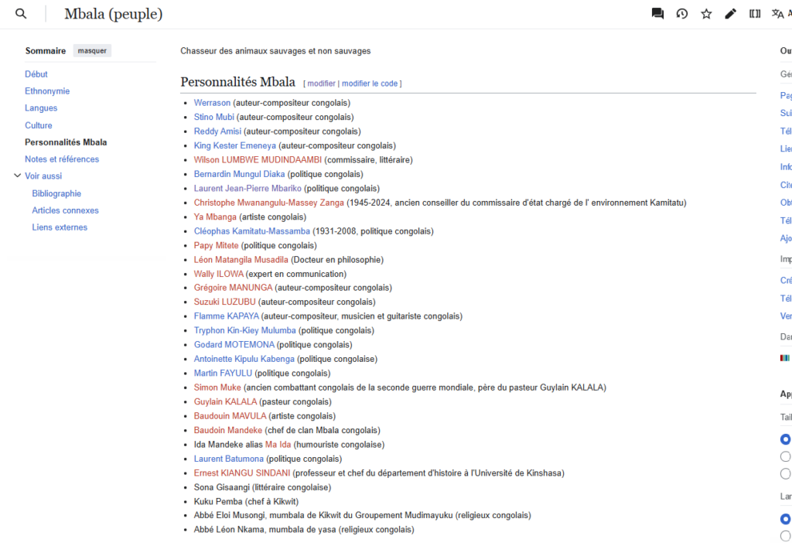Select the first radio option under Taille

point(785,439)
